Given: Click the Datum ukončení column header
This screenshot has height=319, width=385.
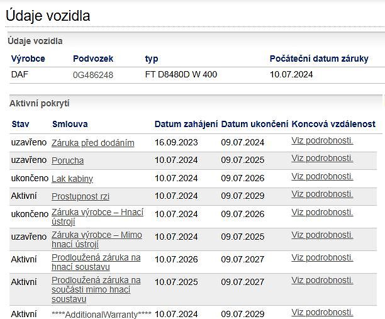Looking at the screenshot, I should pos(254,124).
